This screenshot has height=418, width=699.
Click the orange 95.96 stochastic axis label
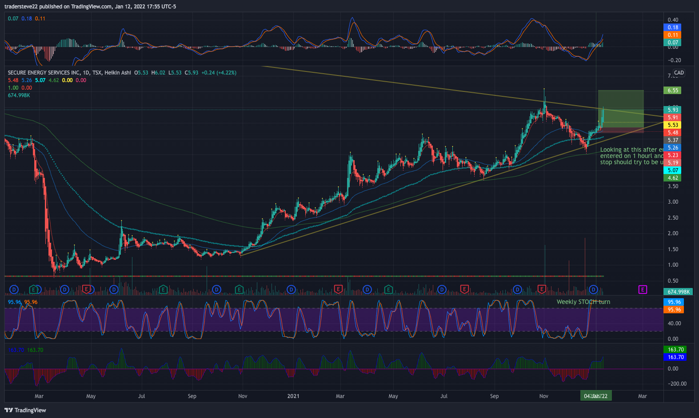(674, 310)
